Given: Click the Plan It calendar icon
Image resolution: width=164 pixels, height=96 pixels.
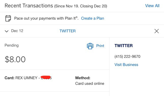Looking at the screenshot, I should tap(8, 18).
